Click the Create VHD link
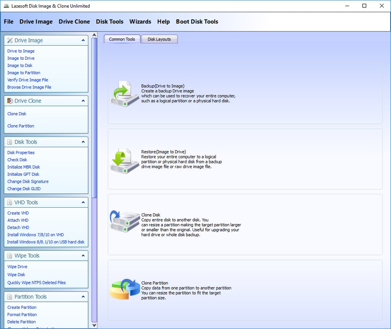This screenshot has height=329, width=391. coord(18,213)
